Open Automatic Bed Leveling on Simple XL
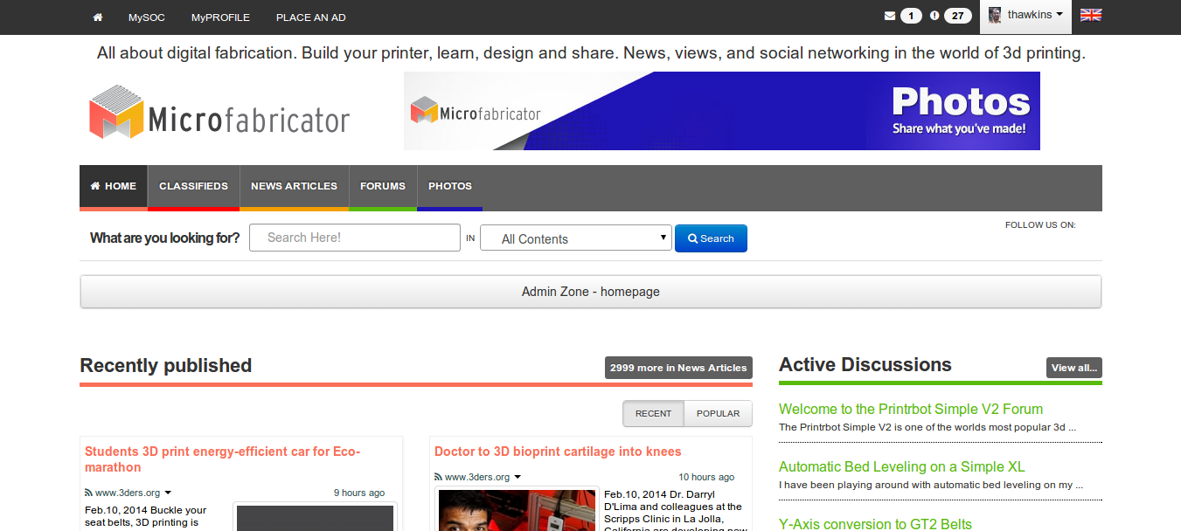Screen dimensions: 1181x531 (x=902, y=466)
